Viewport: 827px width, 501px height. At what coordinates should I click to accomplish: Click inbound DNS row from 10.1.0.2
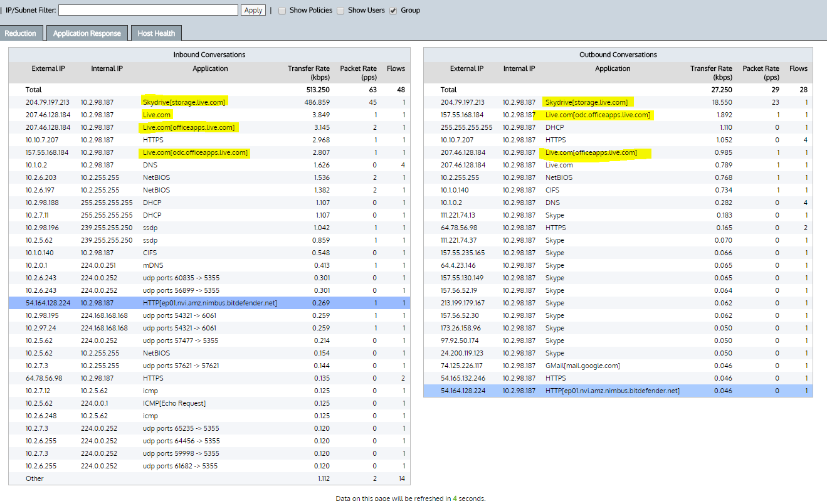pyautogui.click(x=209, y=165)
